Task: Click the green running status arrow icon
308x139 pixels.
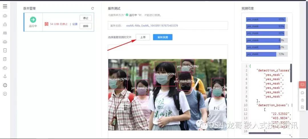Action: 33,20
